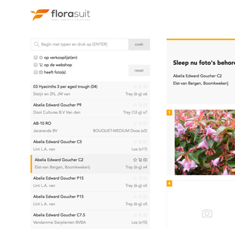Screen dimensions: 235x229
Task: Click star icon on Abelia Edward Goucher C7.5 row
Action: pyautogui.click(x=135, y=215)
